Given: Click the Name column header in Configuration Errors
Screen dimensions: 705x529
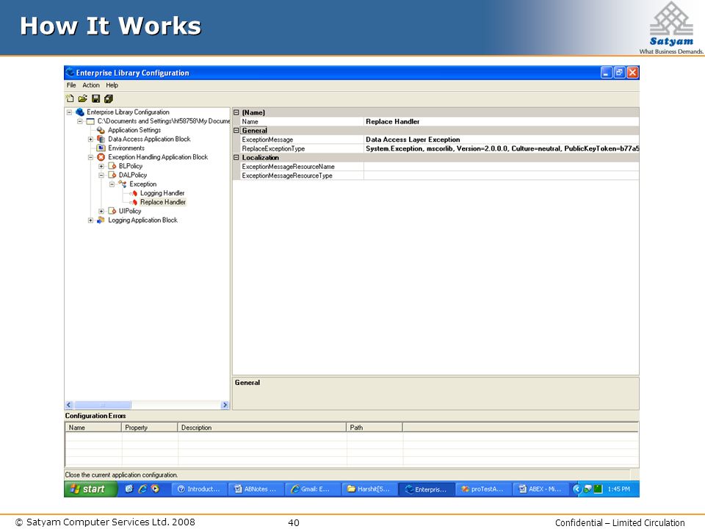Looking at the screenshot, I should [x=93, y=428].
